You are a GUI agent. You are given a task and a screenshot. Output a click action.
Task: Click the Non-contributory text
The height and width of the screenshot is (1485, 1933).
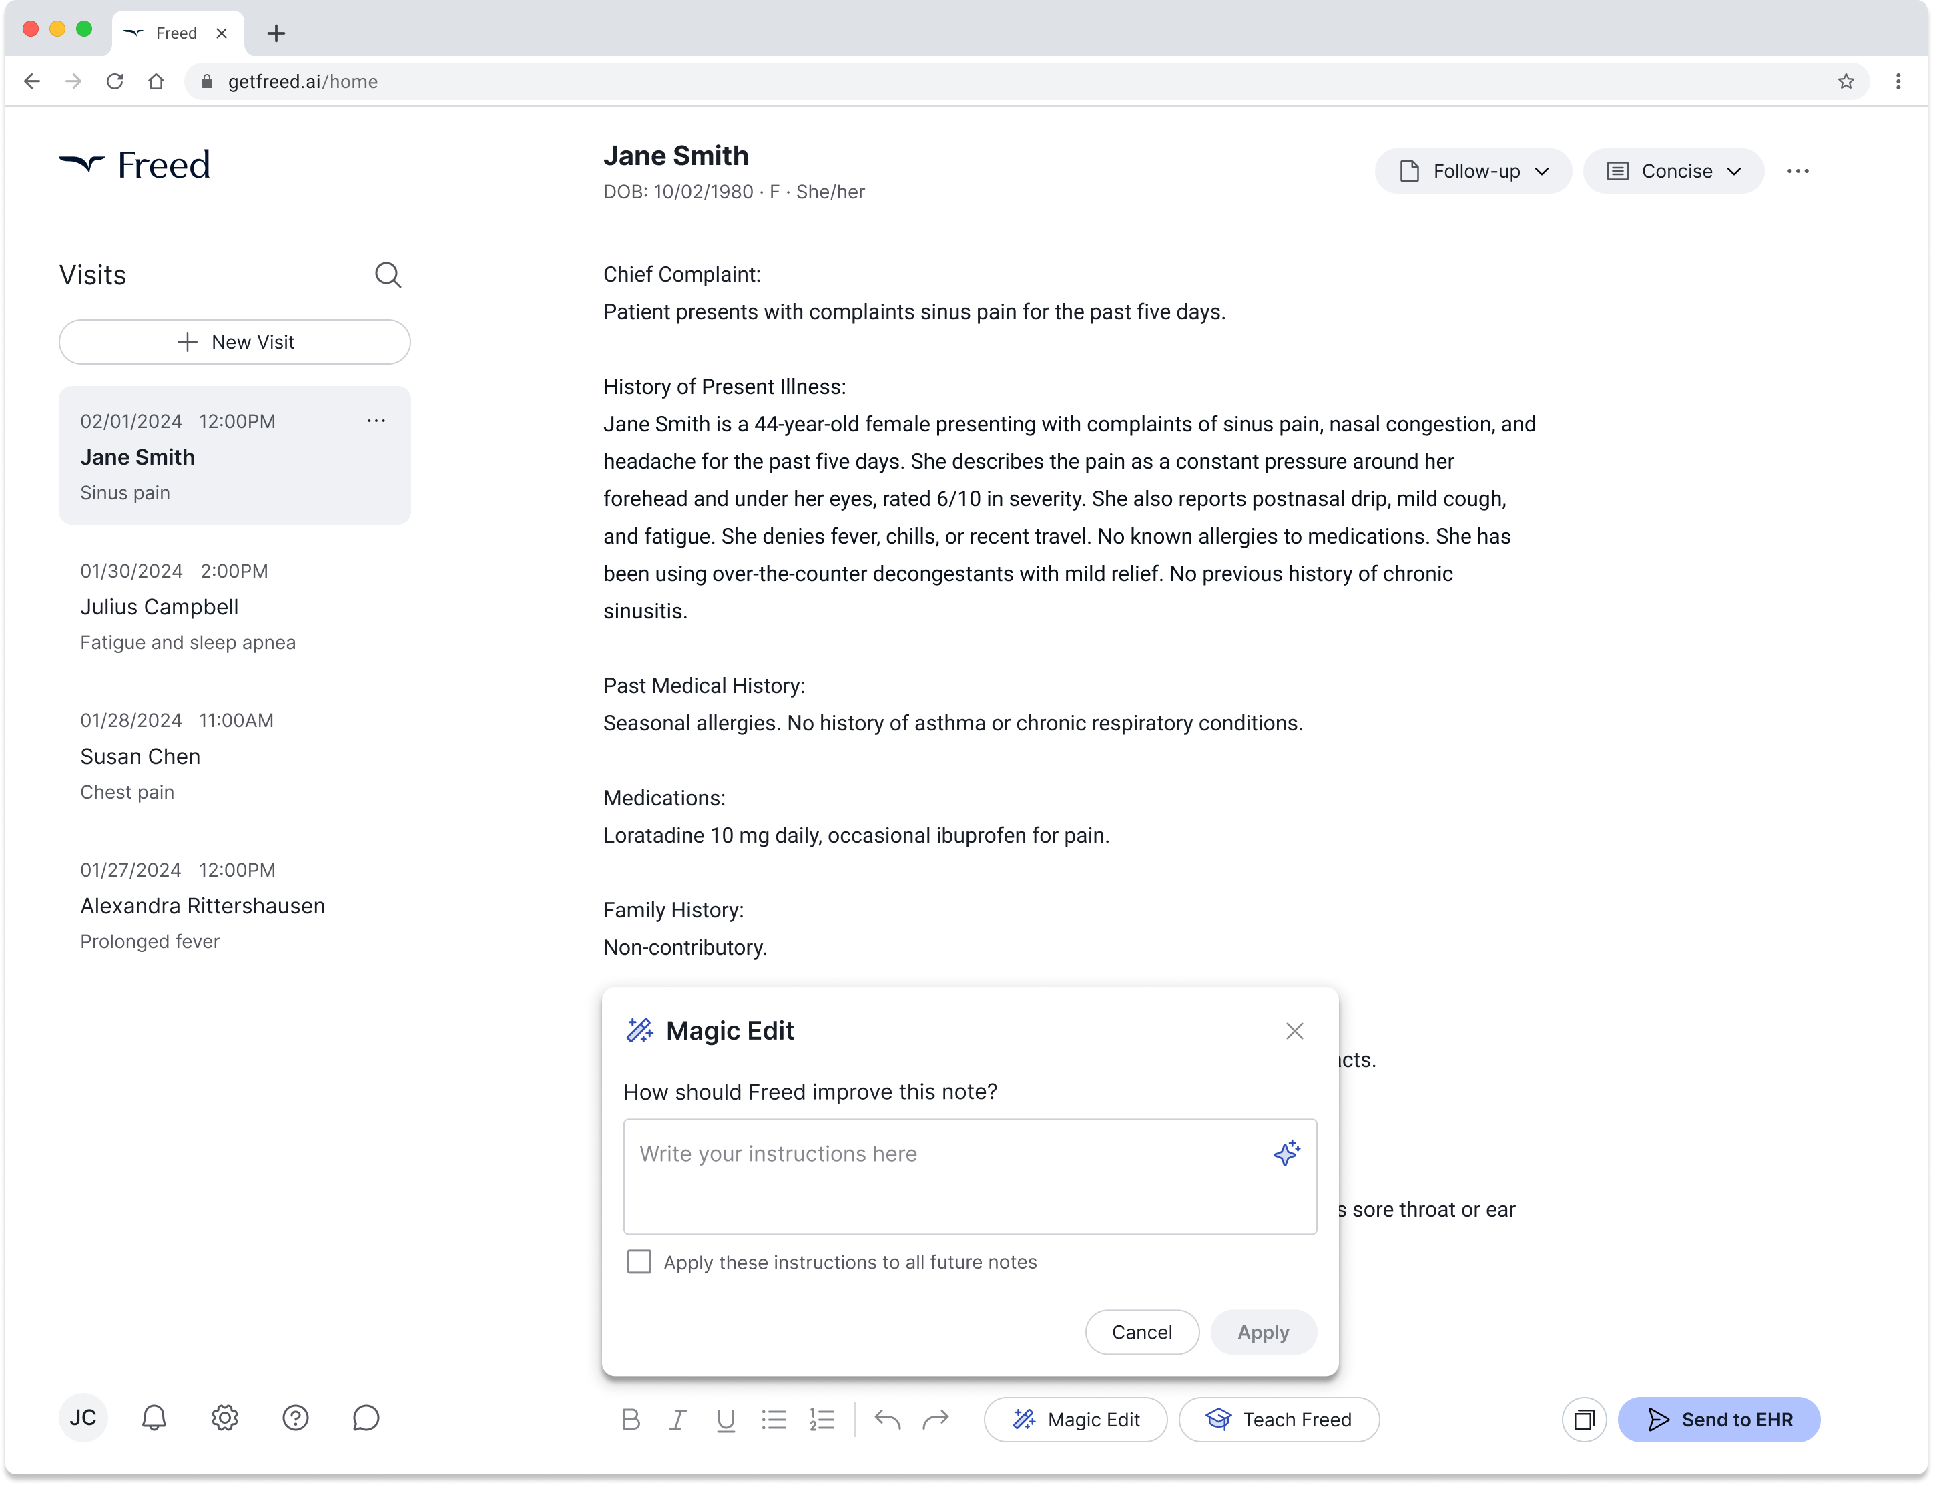pos(685,947)
